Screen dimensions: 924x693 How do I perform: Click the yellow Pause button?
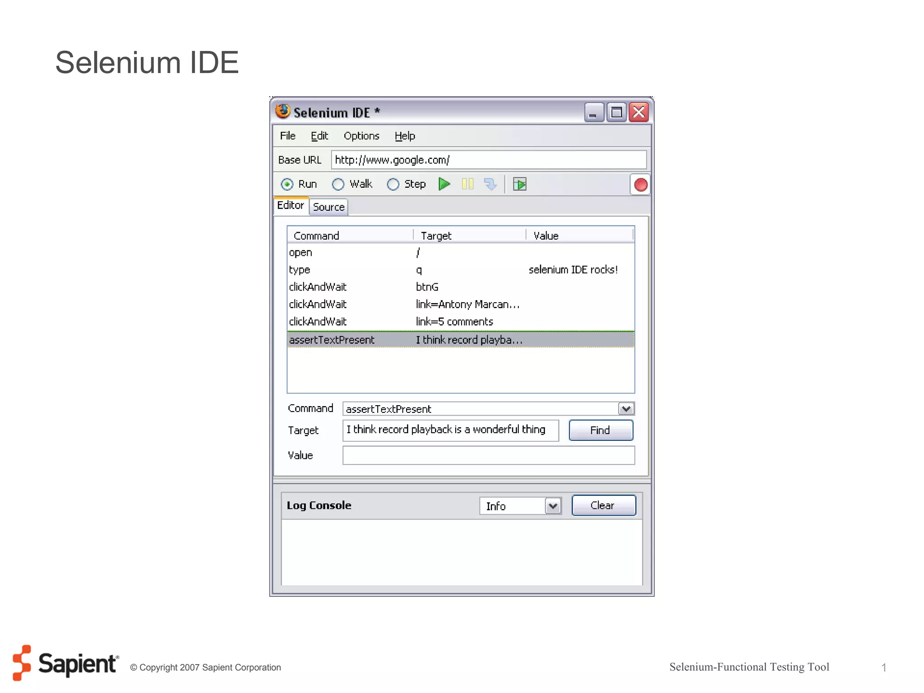[x=467, y=184]
